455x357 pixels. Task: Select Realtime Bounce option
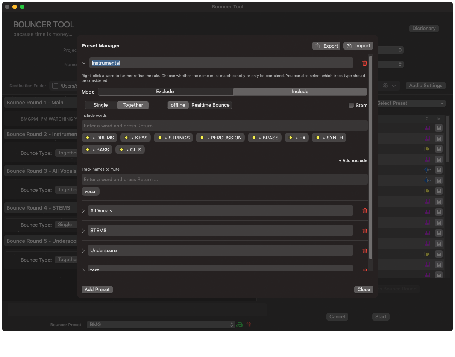tap(210, 105)
